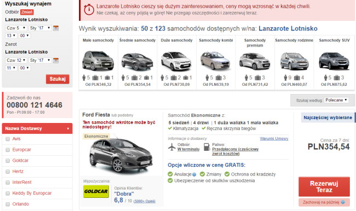This screenshot has height=211, width=356.
Task: Click the Zmień pickup location button
Action: coord(27,12)
